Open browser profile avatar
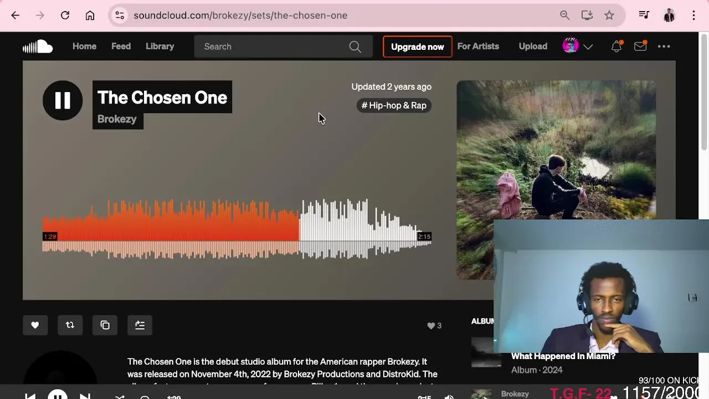Screen dimensions: 709x399 coord(669,16)
